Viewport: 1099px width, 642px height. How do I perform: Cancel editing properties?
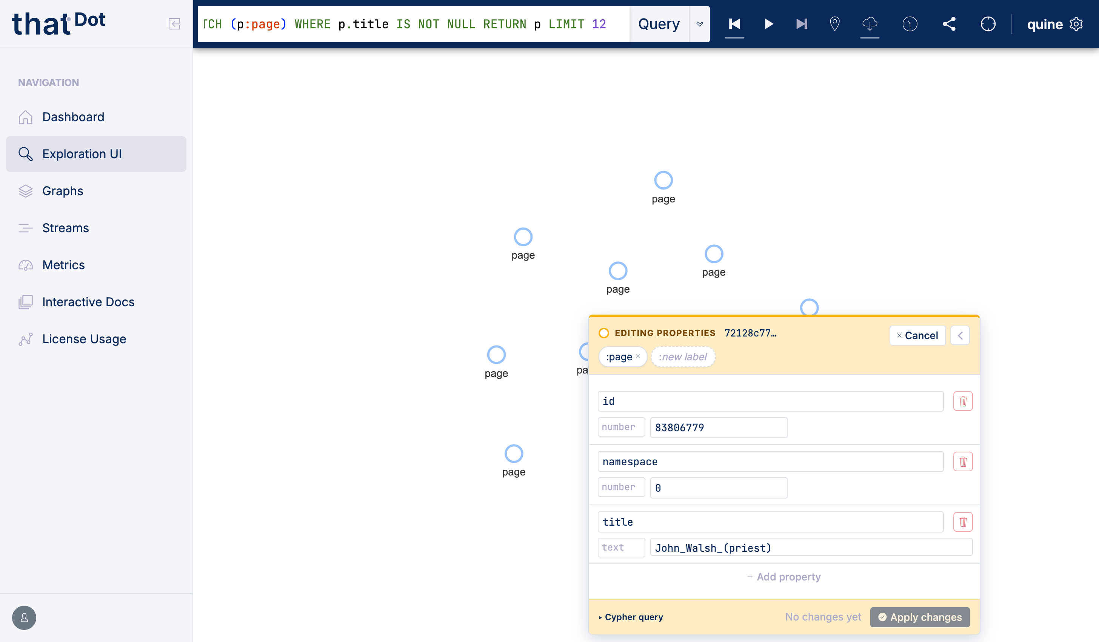pos(917,336)
